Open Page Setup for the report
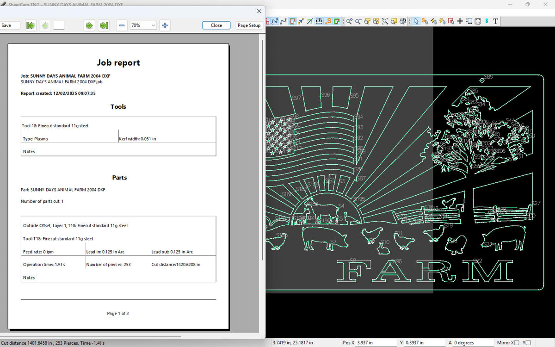 pos(249,25)
